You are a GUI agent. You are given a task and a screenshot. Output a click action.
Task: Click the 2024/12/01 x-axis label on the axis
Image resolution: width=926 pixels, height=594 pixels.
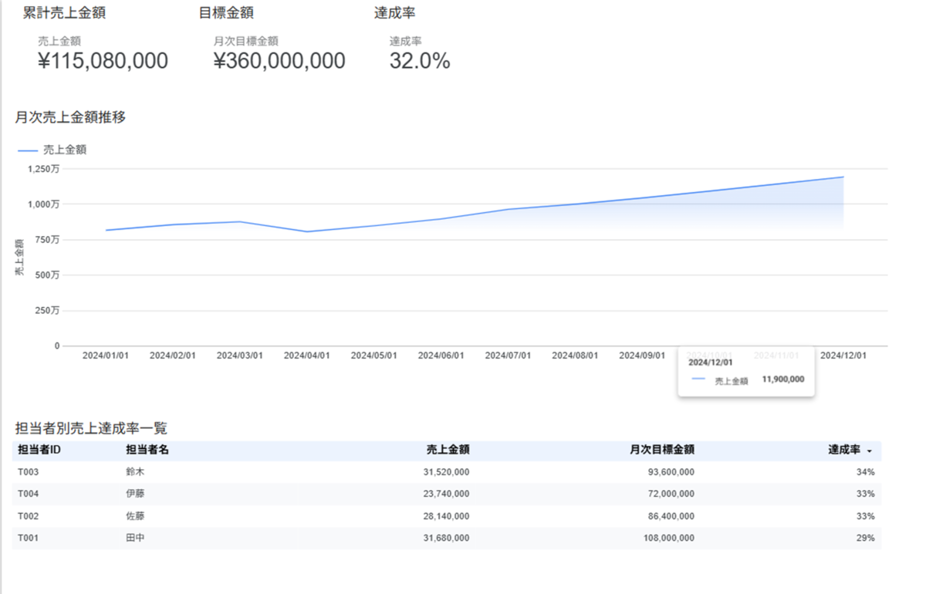point(843,356)
